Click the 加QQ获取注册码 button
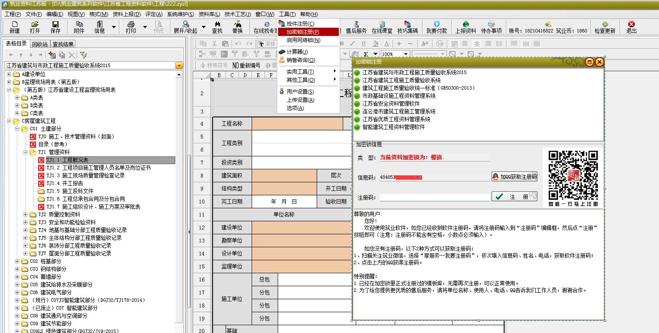659x333 pixels. click(x=514, y=177)
